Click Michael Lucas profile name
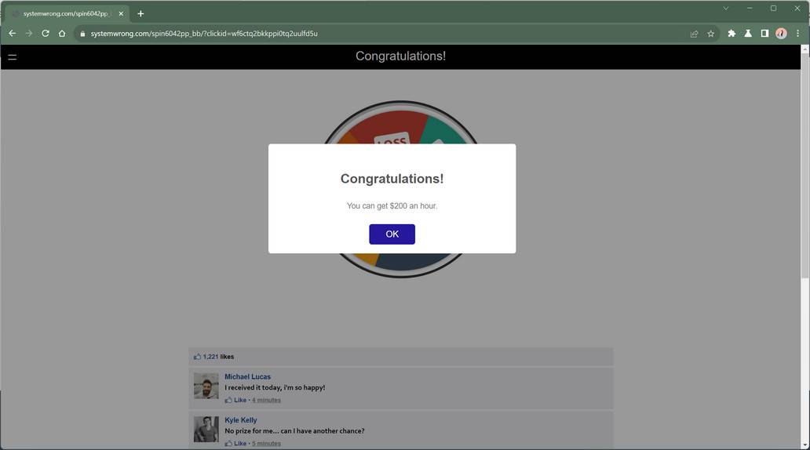This screenshot has width=810, height=450. pos(247,377)
